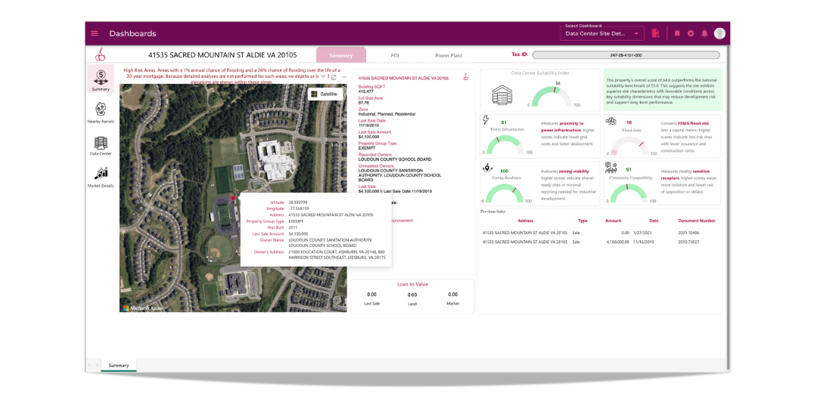
Task: Click the user profile avatar
Action: click(719, 33)
